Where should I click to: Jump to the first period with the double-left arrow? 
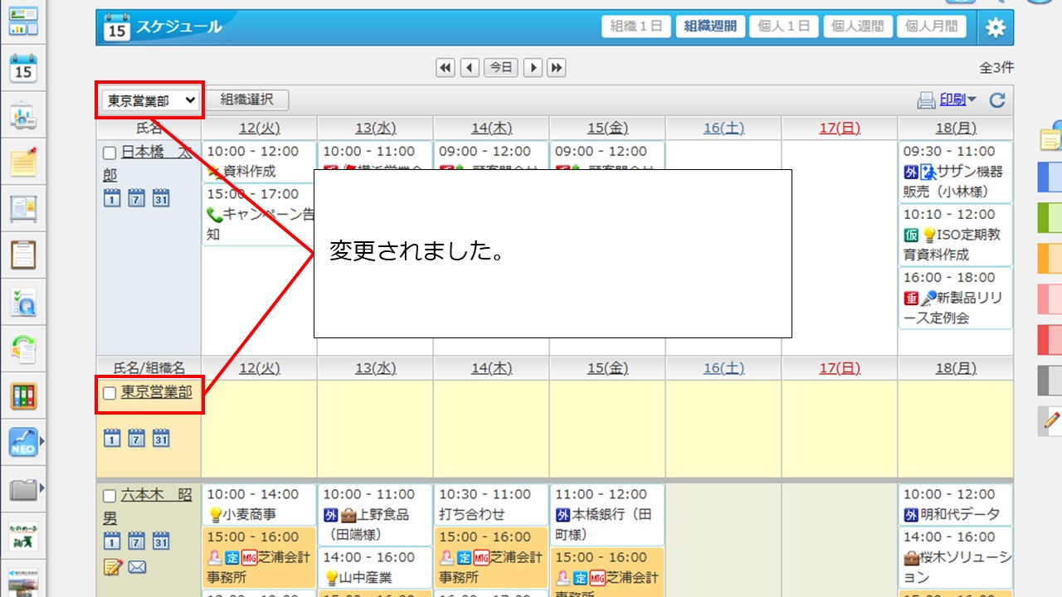tap(446, 68)
